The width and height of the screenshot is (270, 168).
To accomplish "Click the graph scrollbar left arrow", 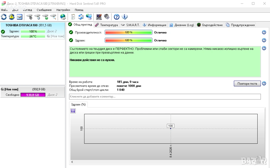I will click(x=72, y=162).
